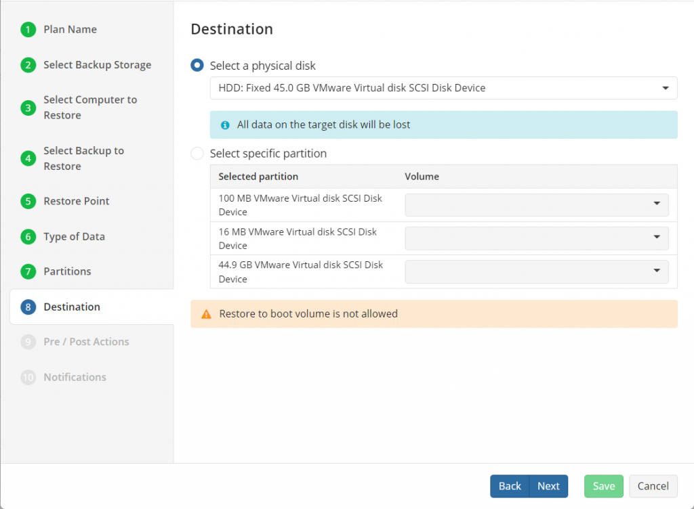Click the green Plan Name step icon
The width and height of the screenshot is (694, 509).
[x=28, y=30]
